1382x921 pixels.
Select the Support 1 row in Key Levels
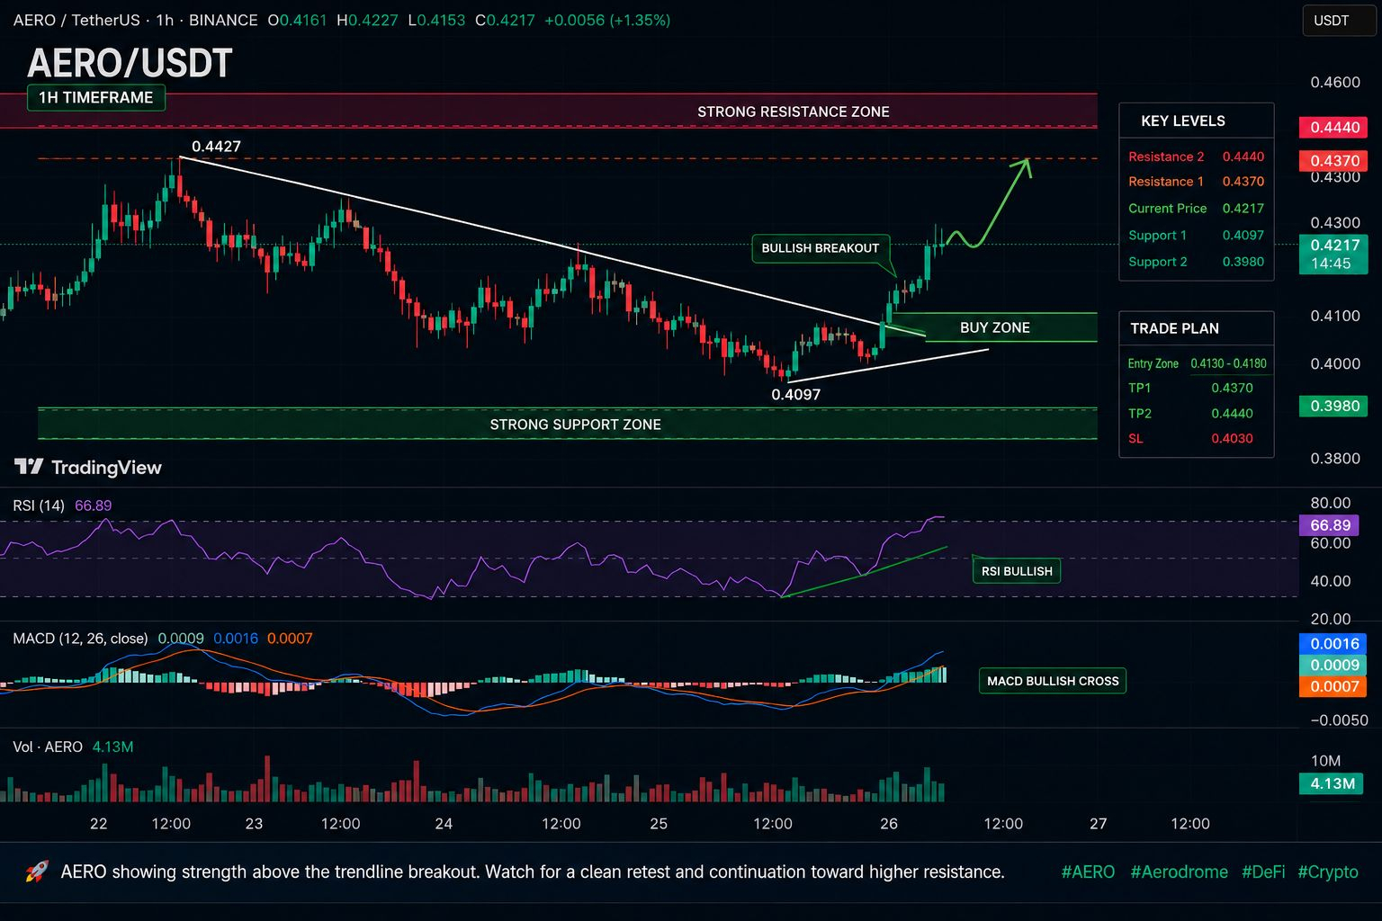coord(1197,236)
